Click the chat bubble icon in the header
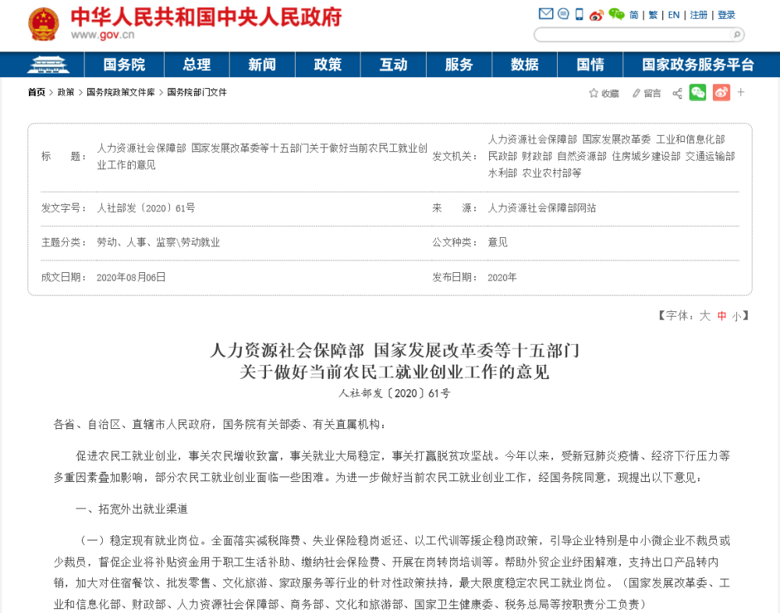Image resolution: width=780 pixels, height=613 pixels. pyautogui.click(x=563, y=14)
